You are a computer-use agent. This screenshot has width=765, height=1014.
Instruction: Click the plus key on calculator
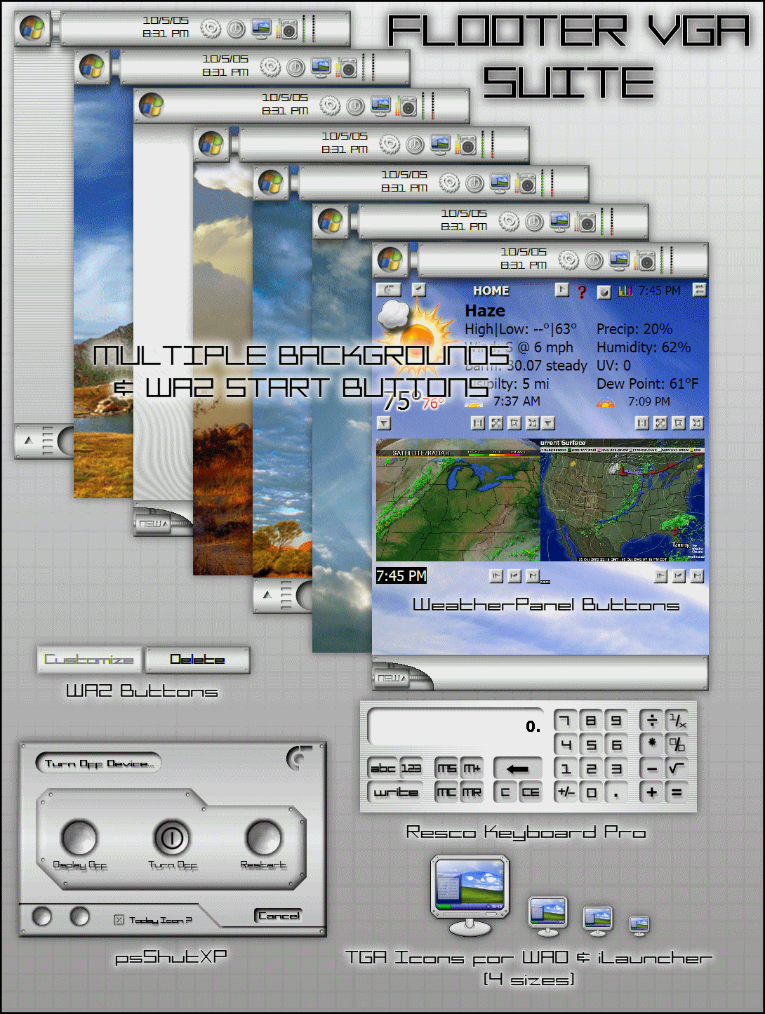coord(652,793)
